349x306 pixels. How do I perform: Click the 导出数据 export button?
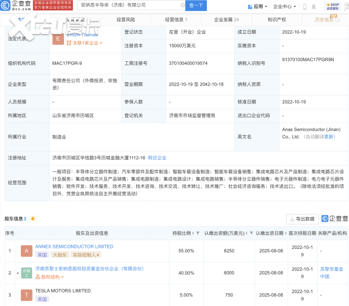tap(302, 219)
